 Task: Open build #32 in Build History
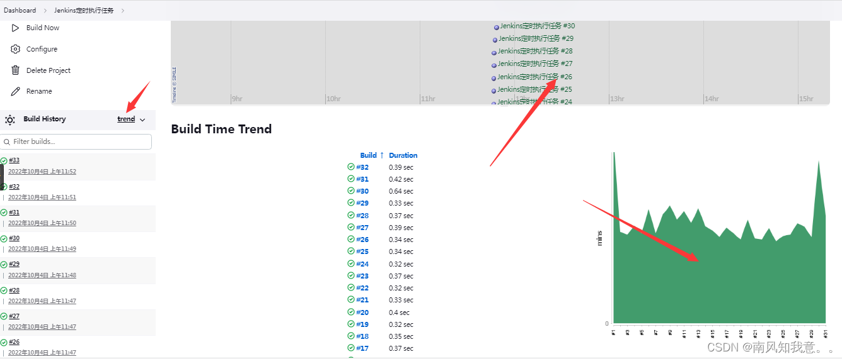pyautogui.click(x=14, y=187)
